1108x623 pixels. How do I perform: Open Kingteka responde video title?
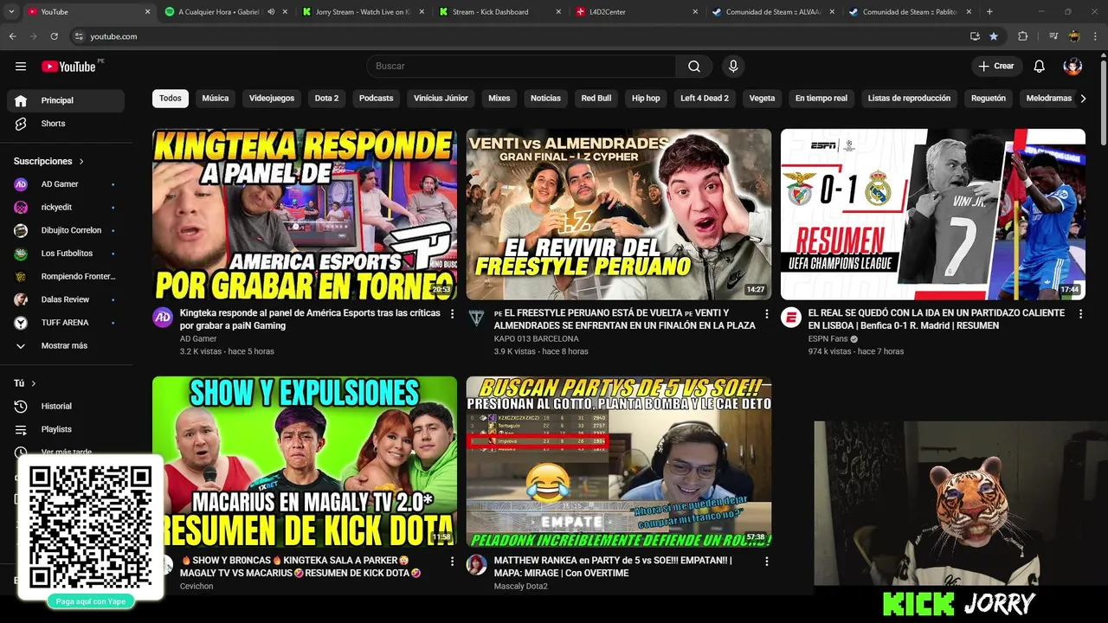pos(310,319)
